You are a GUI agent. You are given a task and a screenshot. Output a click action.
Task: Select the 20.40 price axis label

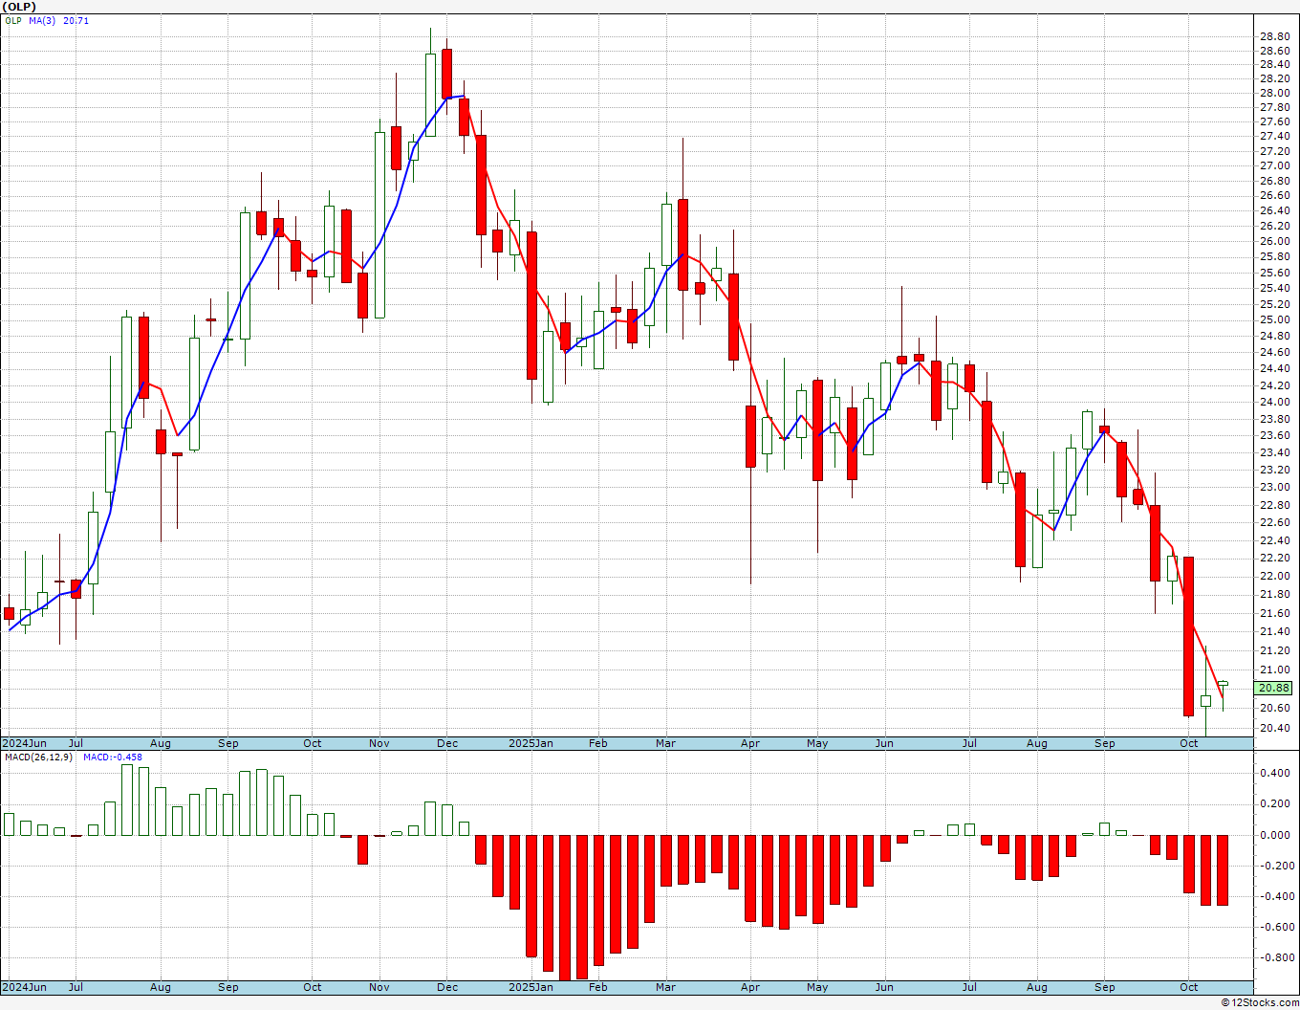[x=1273, y=728]
